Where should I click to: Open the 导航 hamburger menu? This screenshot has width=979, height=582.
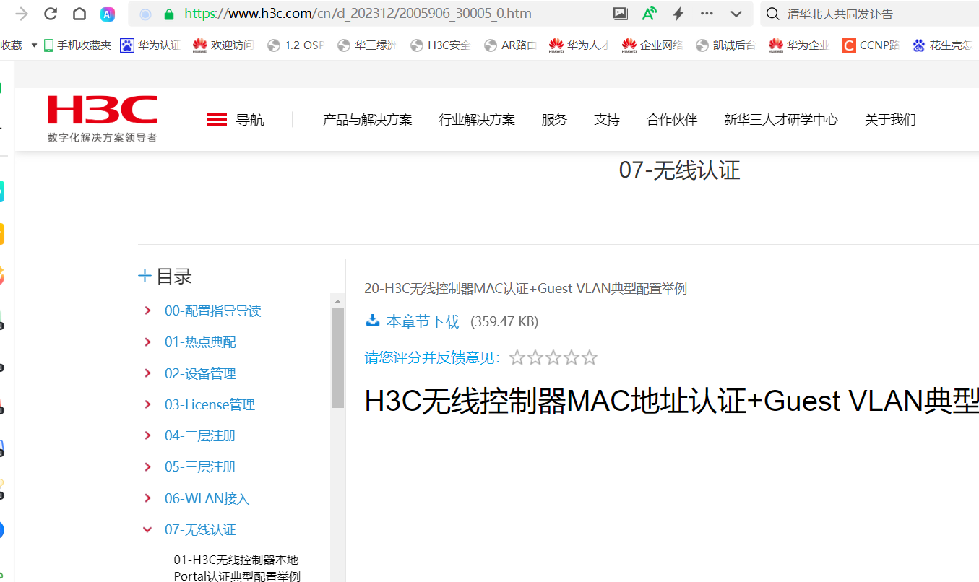click(x=236, y=120)
